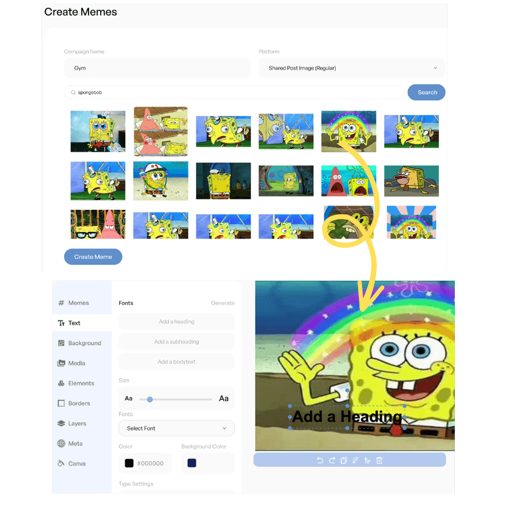This screenshot has width=518, height=518.
Task: Open the navy Background Color swatch
Action: pyautogui.click(x=192, y=463)
